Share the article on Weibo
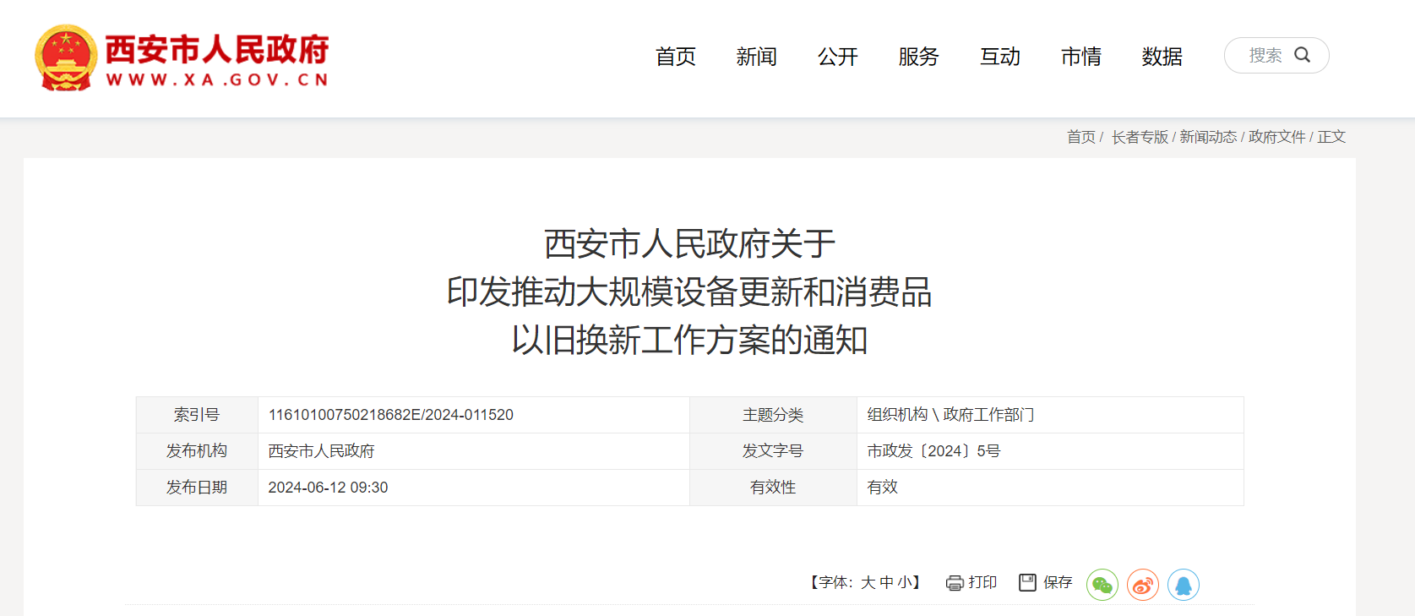This screenshot has height=616, width=1415. tap(1143, 585)
